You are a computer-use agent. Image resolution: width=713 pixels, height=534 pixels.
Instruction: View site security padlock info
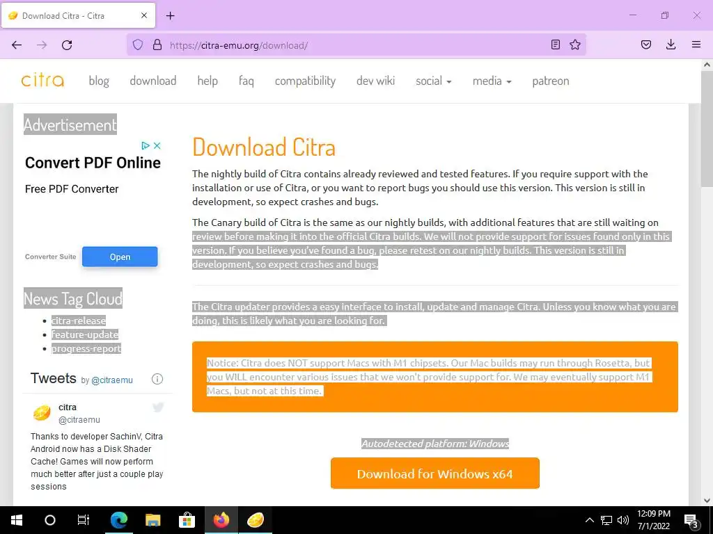coord(157,45)
